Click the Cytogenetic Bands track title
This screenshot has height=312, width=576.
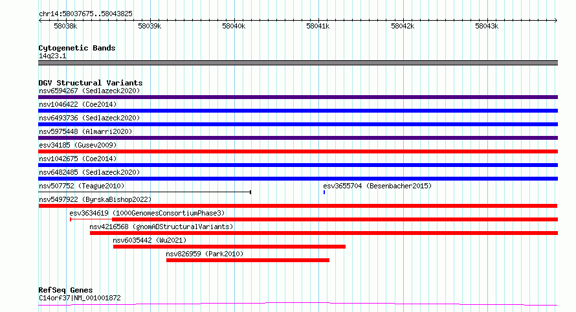(77, 48)
